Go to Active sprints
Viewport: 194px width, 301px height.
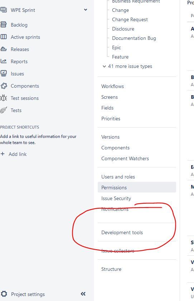[x=25, y=37]
